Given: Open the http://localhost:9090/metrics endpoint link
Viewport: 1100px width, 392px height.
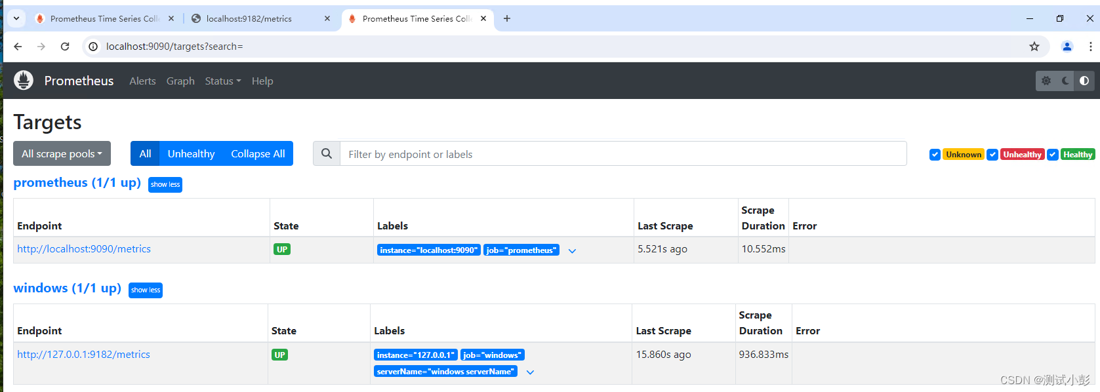Looking at the screenshot, I should click(x=84, y=249).
